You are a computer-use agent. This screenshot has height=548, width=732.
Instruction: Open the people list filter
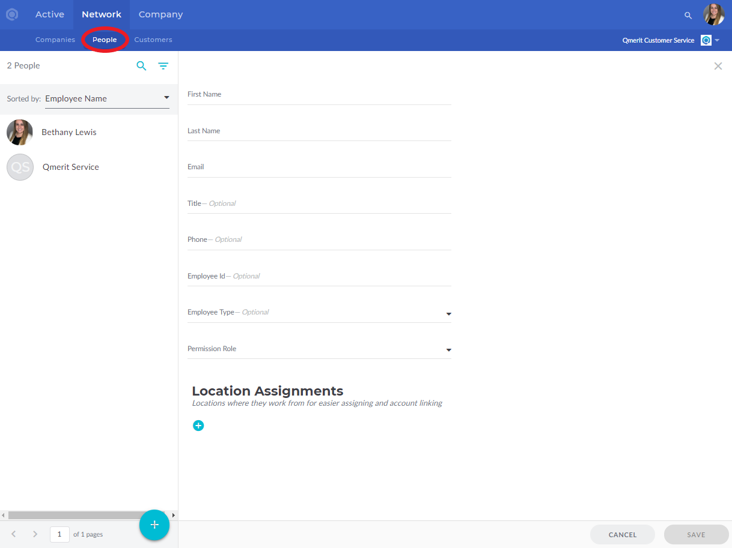[163, 66]
